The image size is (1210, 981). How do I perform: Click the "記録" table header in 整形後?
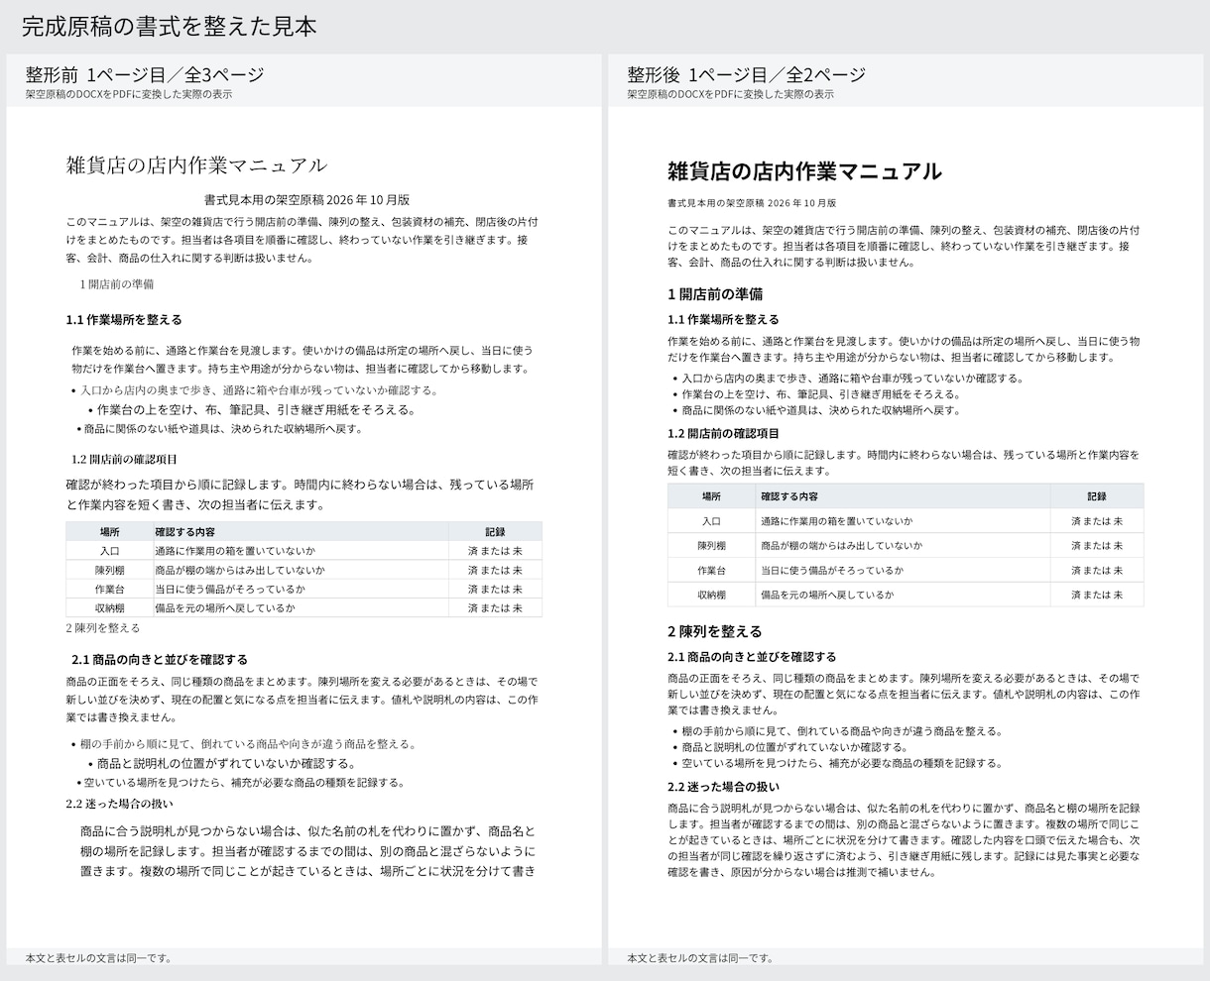(1096, 496)
